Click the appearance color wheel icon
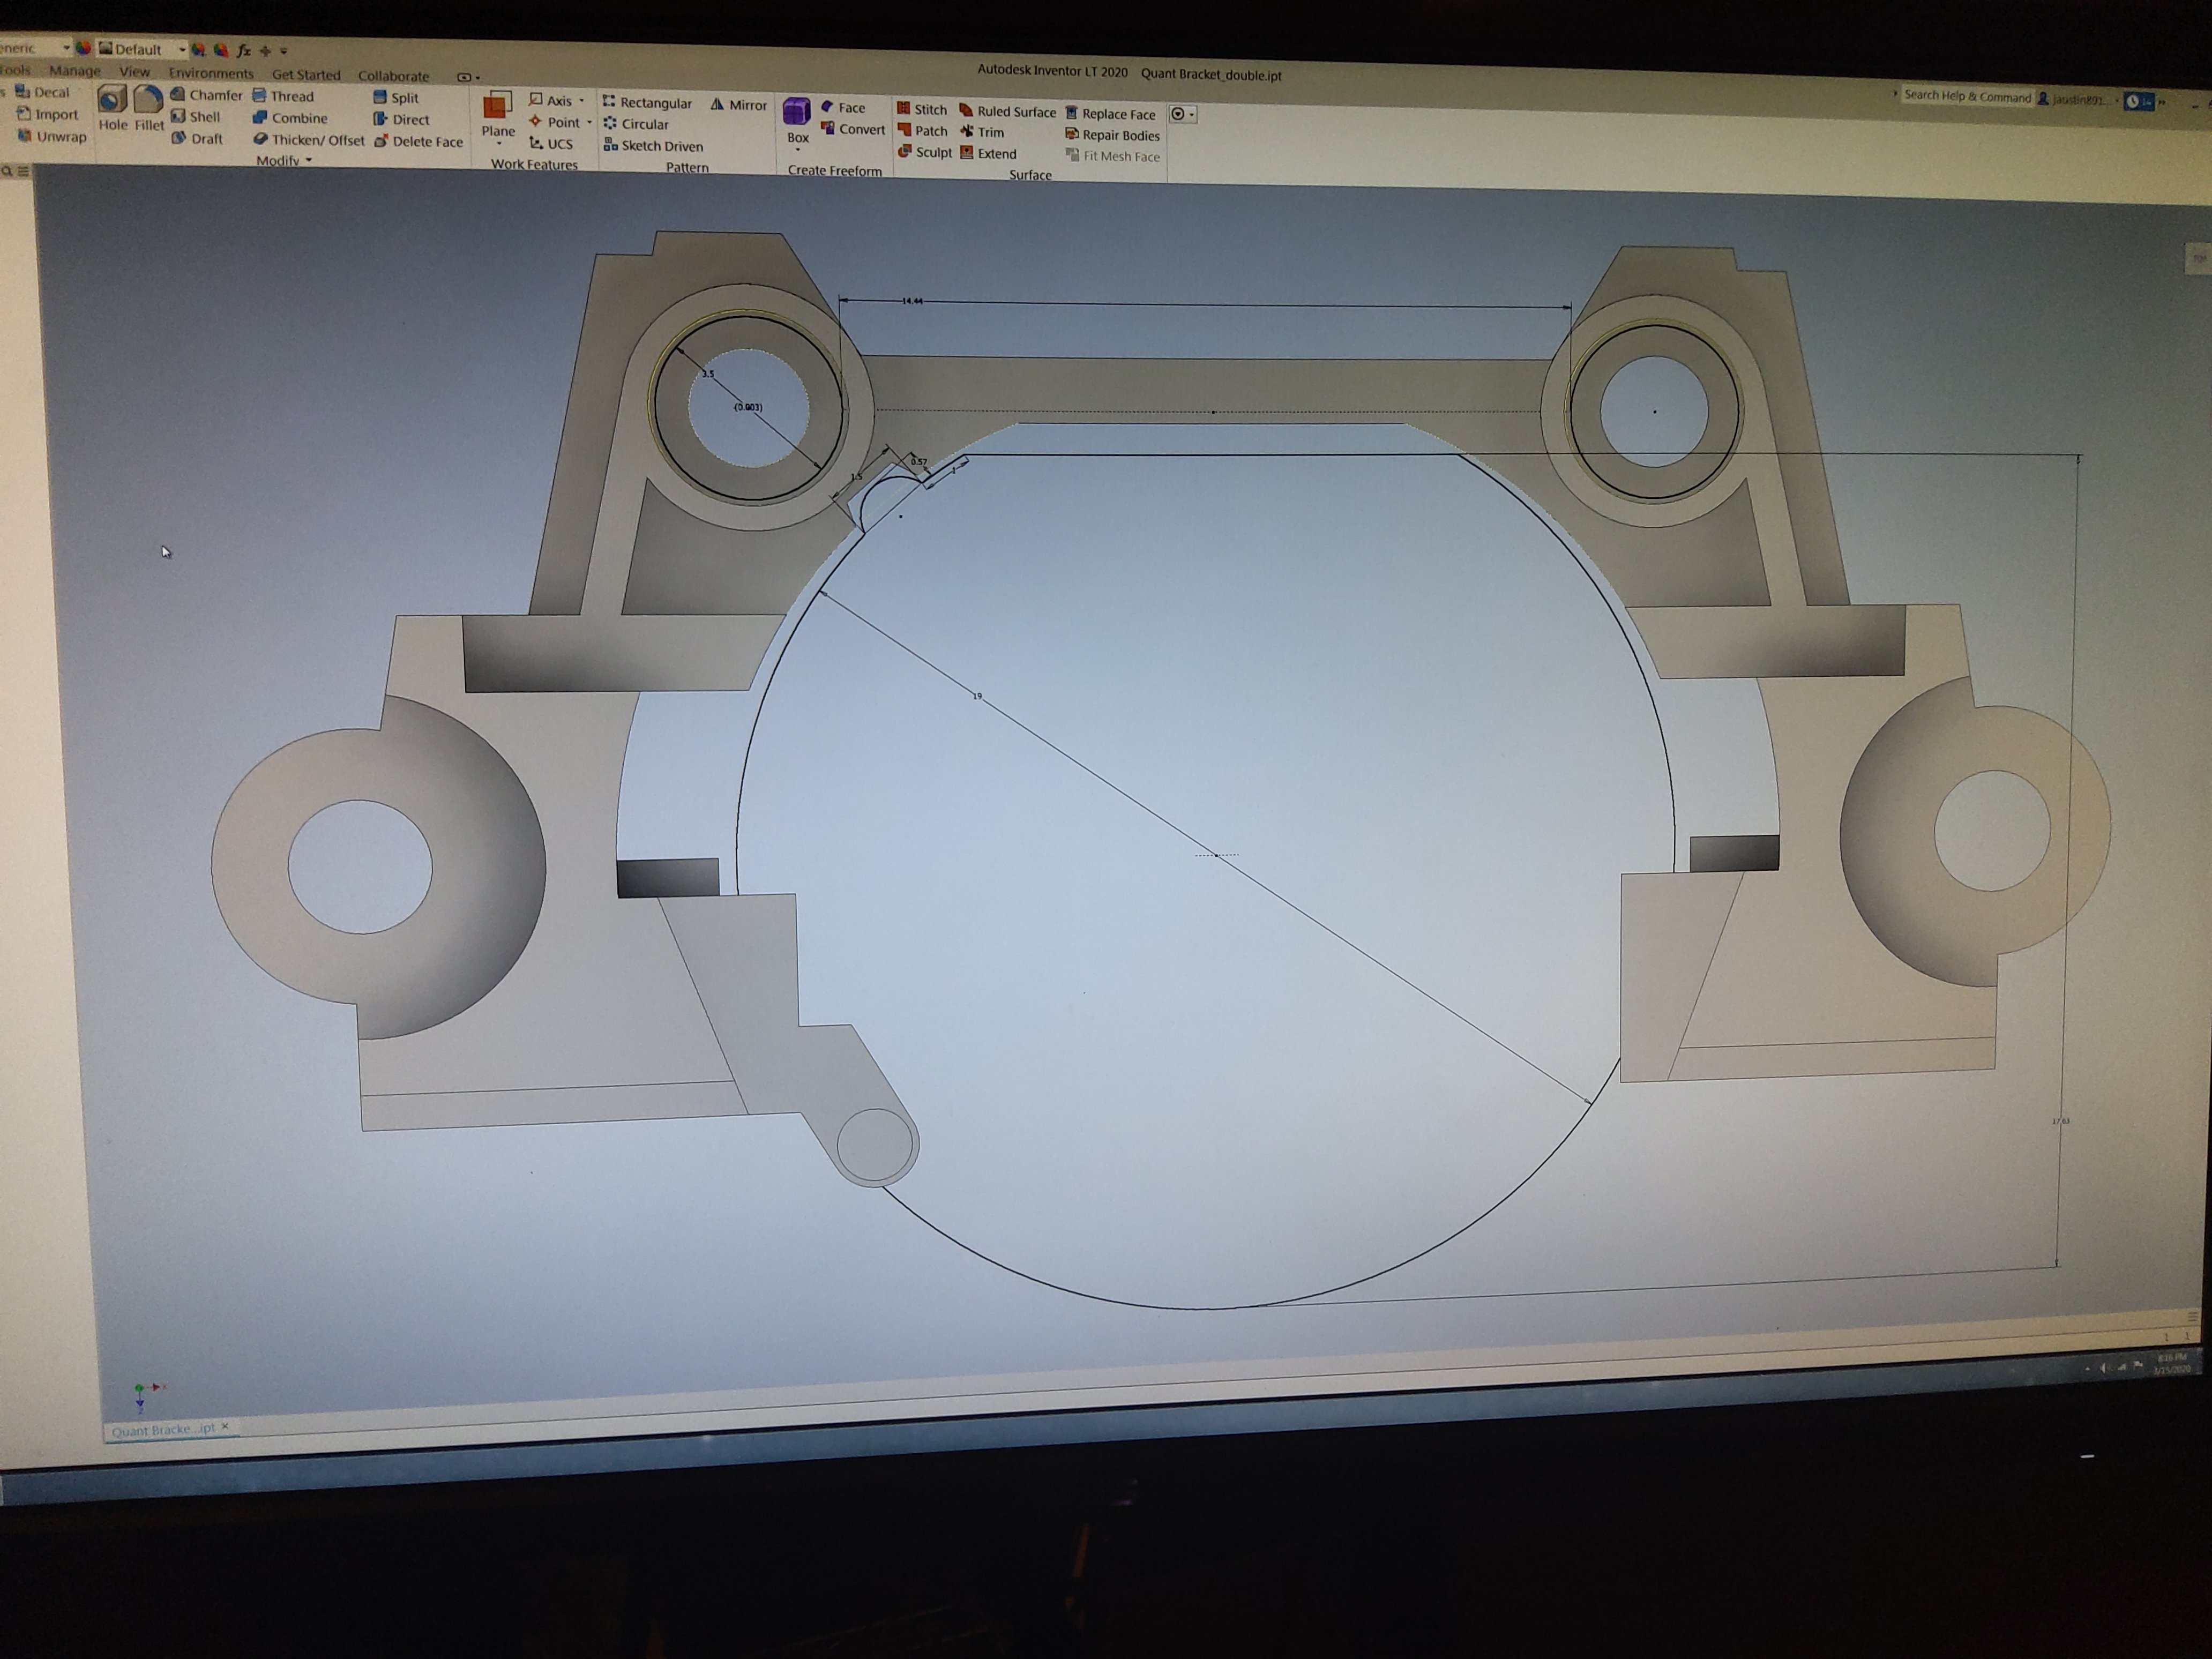The width and height of the screenshot is (2212, 1659). coord(83,48)
